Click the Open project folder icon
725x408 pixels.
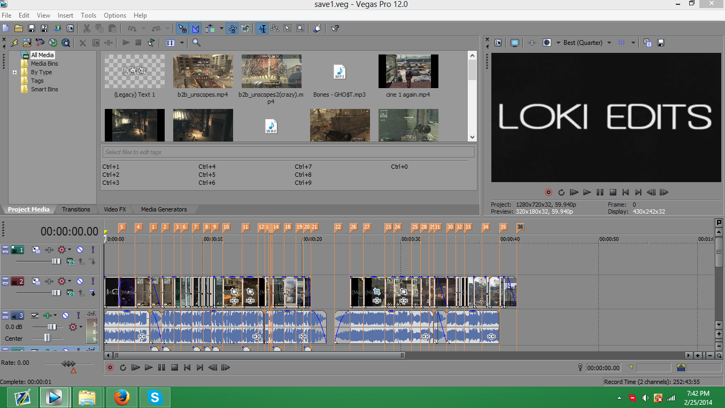(x=18, y=28)
